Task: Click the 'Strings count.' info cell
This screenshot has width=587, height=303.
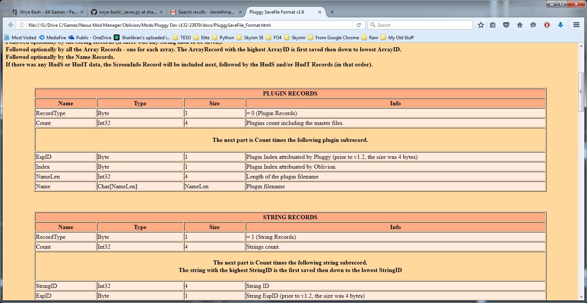Action: click(395, 247)
